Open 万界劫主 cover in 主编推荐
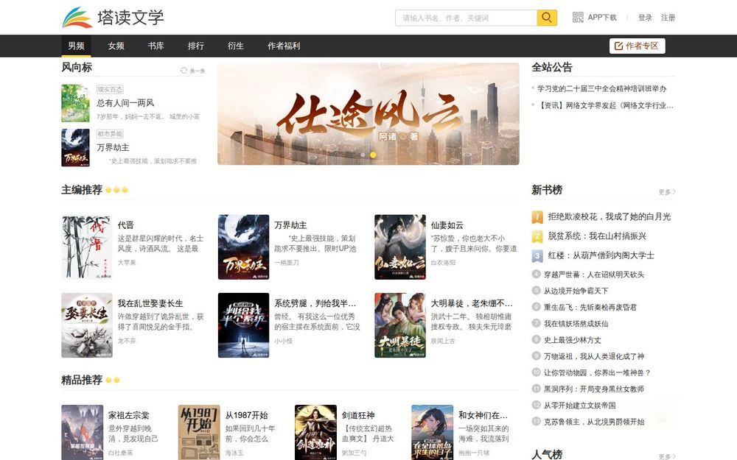The image size is (737, 460). coord(243,247)
